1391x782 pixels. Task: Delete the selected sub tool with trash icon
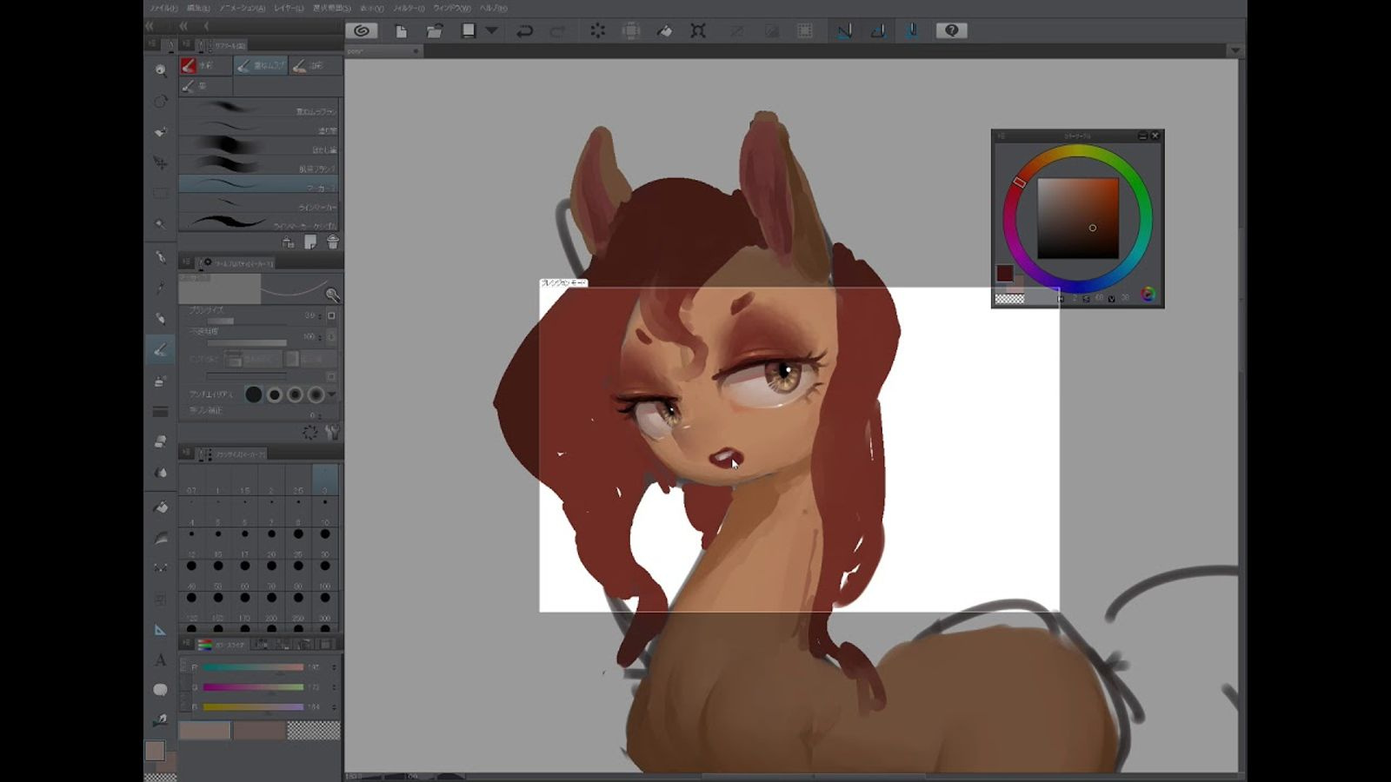coord(332,242)
